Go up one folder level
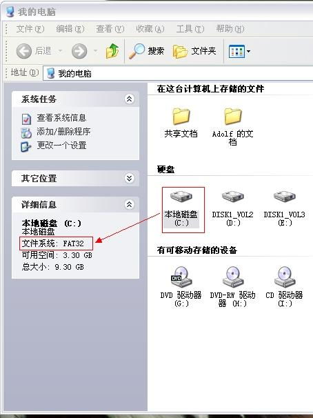 coord(112,51)
